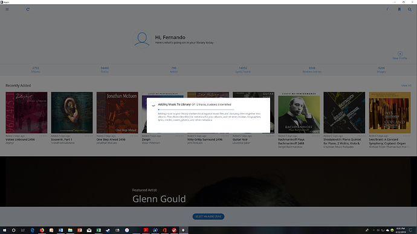This screenshot has width=417, height=234.
Task: Click the Laurence Juber artist name
Action: 242,143
